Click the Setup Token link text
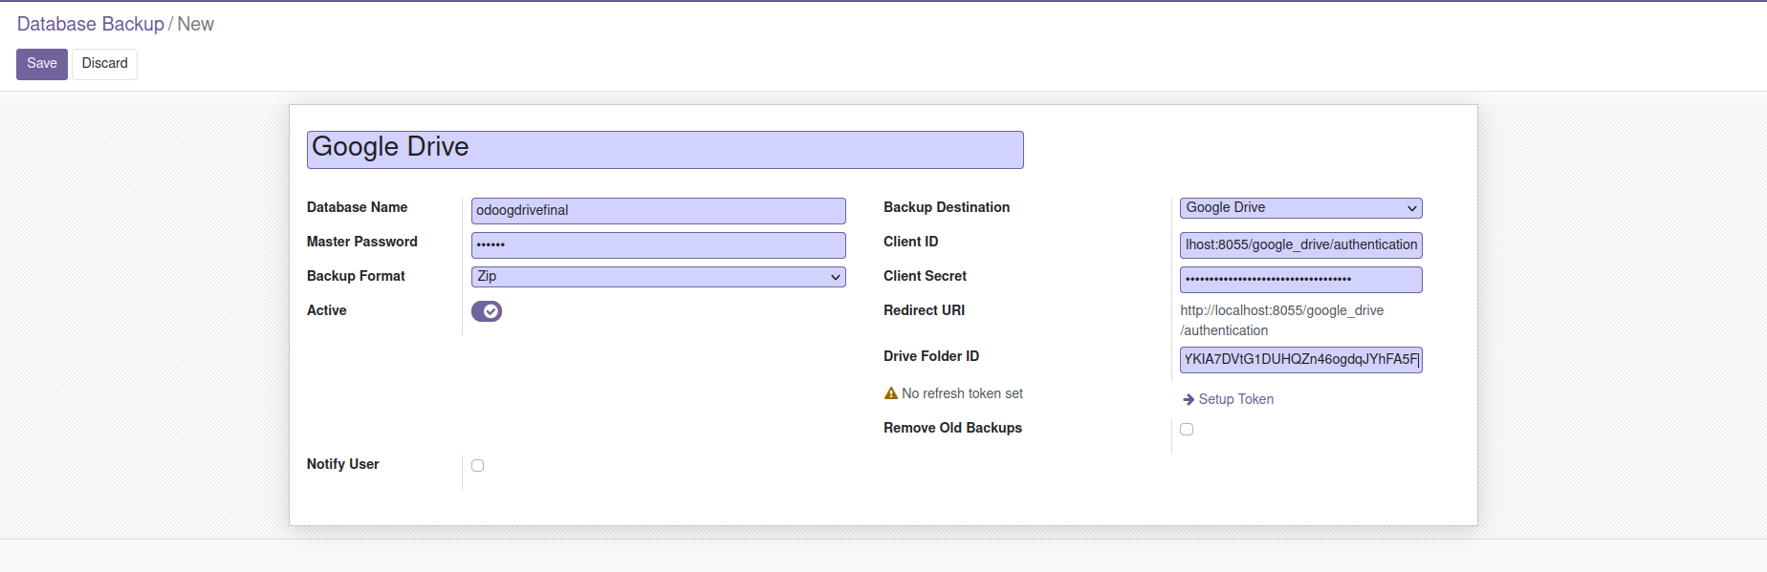Image resolution: width=1767 pixels, height=572 pixels. coord(1236,399)
